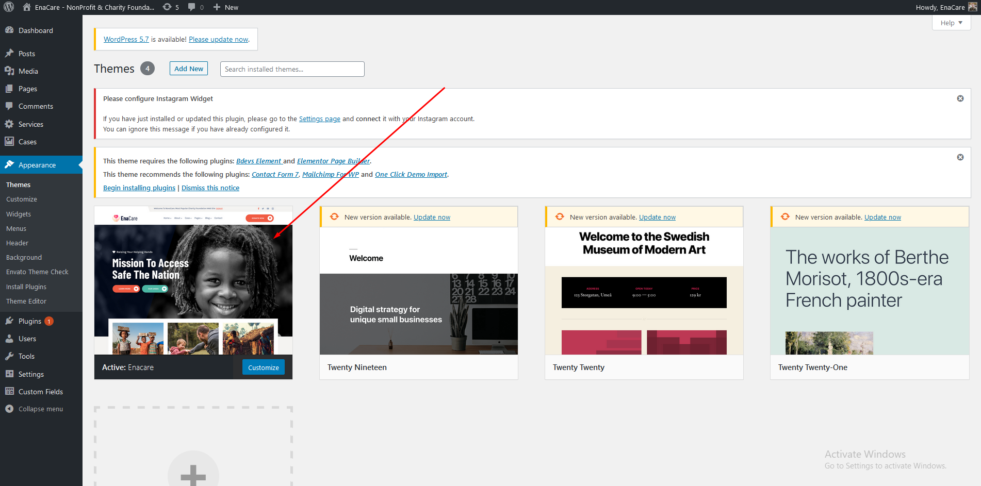This screenshot has width=981, height=486.
Task: Click the Media icon in sidebar
Action: point(9,71)
